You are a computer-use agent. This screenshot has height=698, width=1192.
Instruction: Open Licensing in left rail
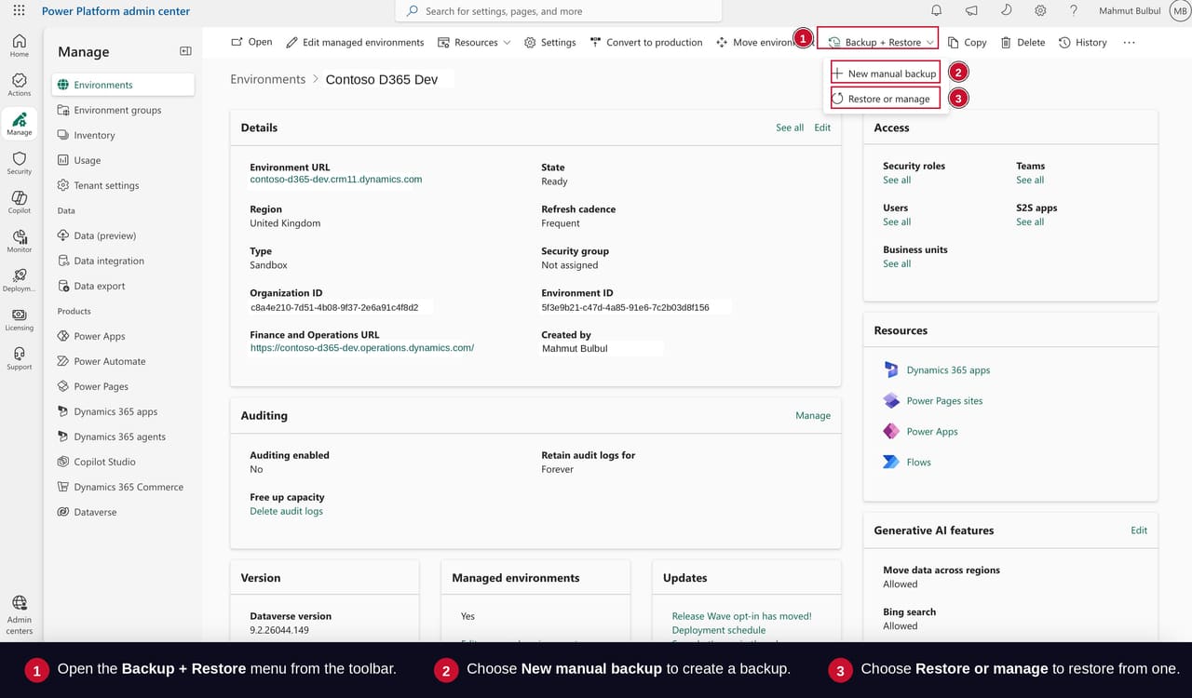(20, 319)
